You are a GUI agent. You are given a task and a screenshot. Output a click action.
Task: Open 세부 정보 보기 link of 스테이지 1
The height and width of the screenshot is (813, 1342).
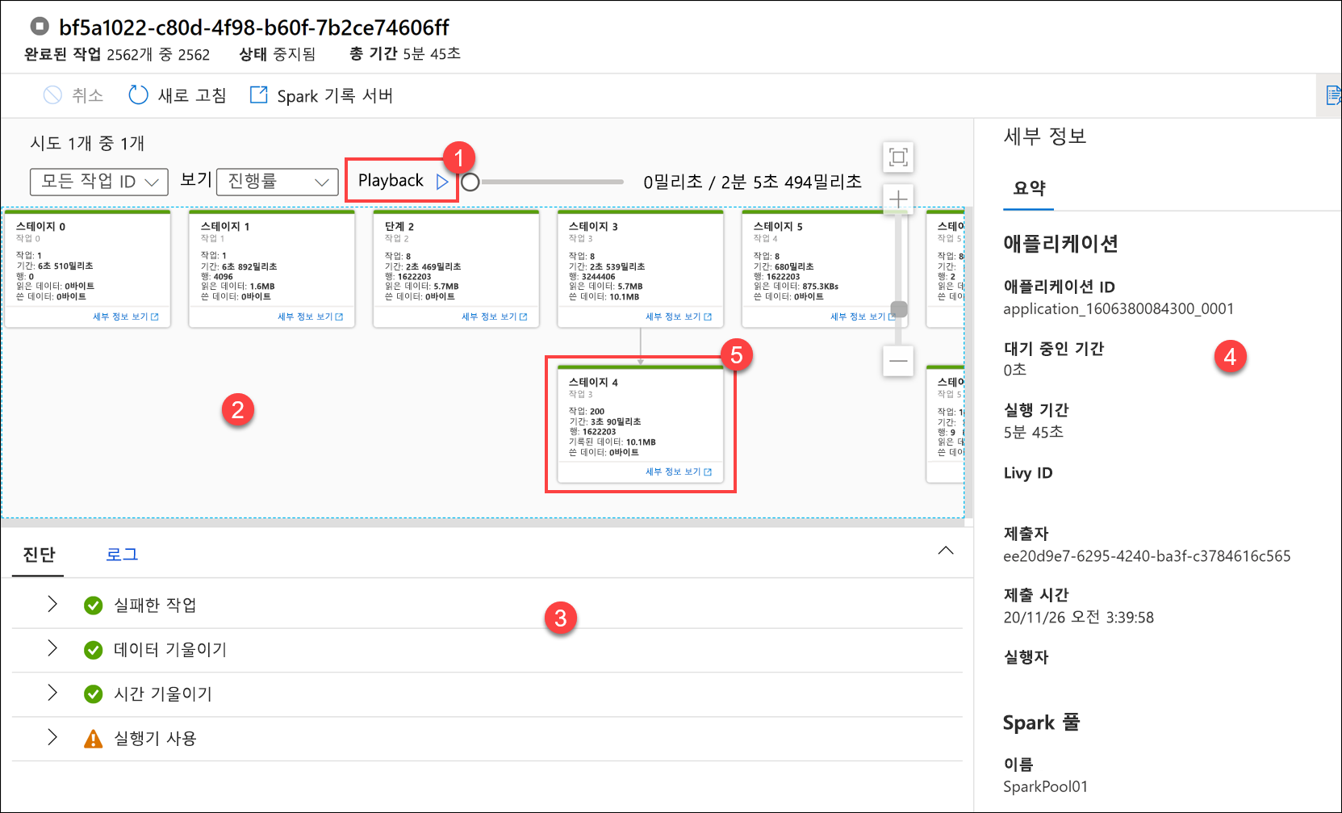(311, 316)
